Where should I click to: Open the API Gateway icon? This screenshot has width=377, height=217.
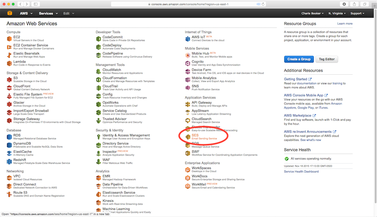click(188, 104)
